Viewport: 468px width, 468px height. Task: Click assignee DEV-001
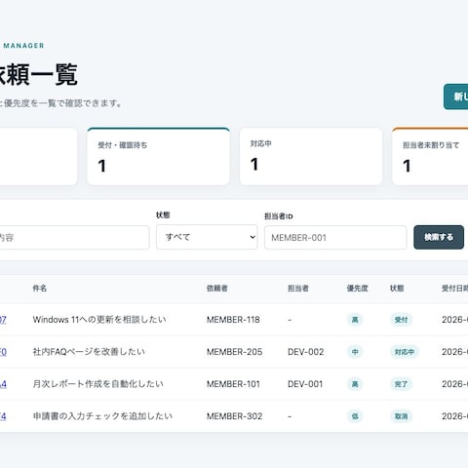pos(305,384)
